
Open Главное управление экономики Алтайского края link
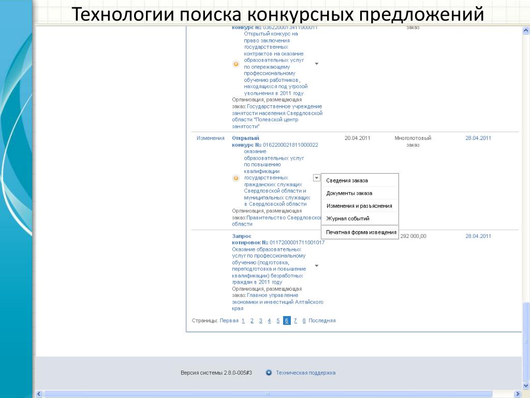[x=277, y=302]
